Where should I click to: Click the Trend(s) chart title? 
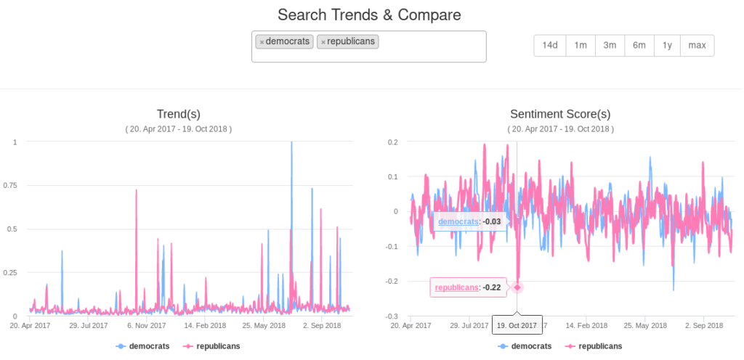pos(179,114)
